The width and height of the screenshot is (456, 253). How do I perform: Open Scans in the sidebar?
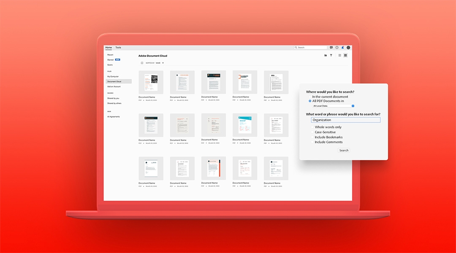click(110, 65)
